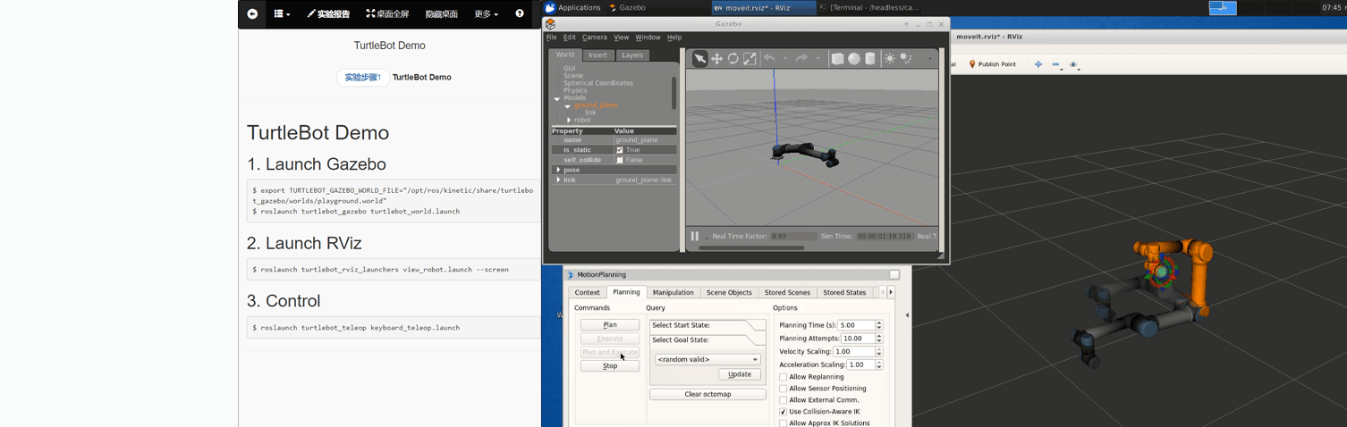Toggle self_collide False checkbox in Gazebo
The height and width of the screenshot is (427, 1347).
coord(620,160)
